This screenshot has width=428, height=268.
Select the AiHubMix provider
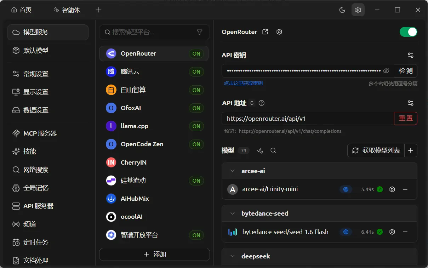[x=154, y=199]
